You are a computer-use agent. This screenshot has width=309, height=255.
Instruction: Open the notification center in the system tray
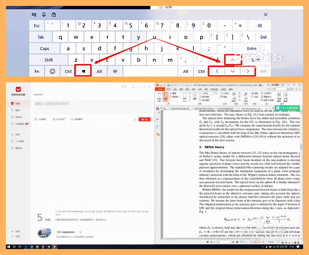(298, 247)
